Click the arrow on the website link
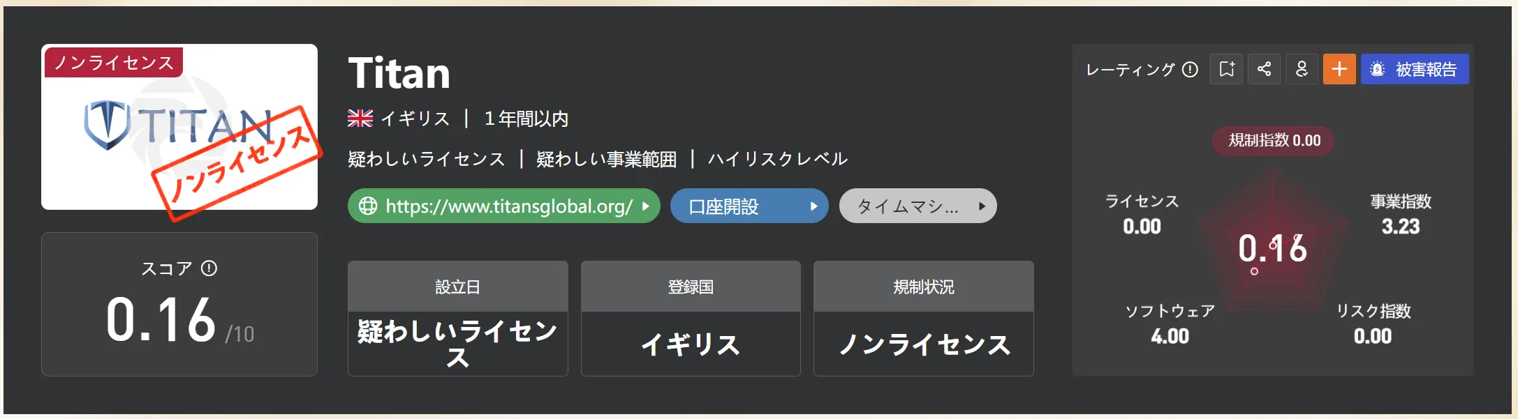The image size is (1518, 419). click(646, 206)
